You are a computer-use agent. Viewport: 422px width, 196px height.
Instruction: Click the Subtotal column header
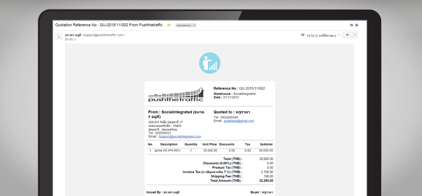click(266, 144)
